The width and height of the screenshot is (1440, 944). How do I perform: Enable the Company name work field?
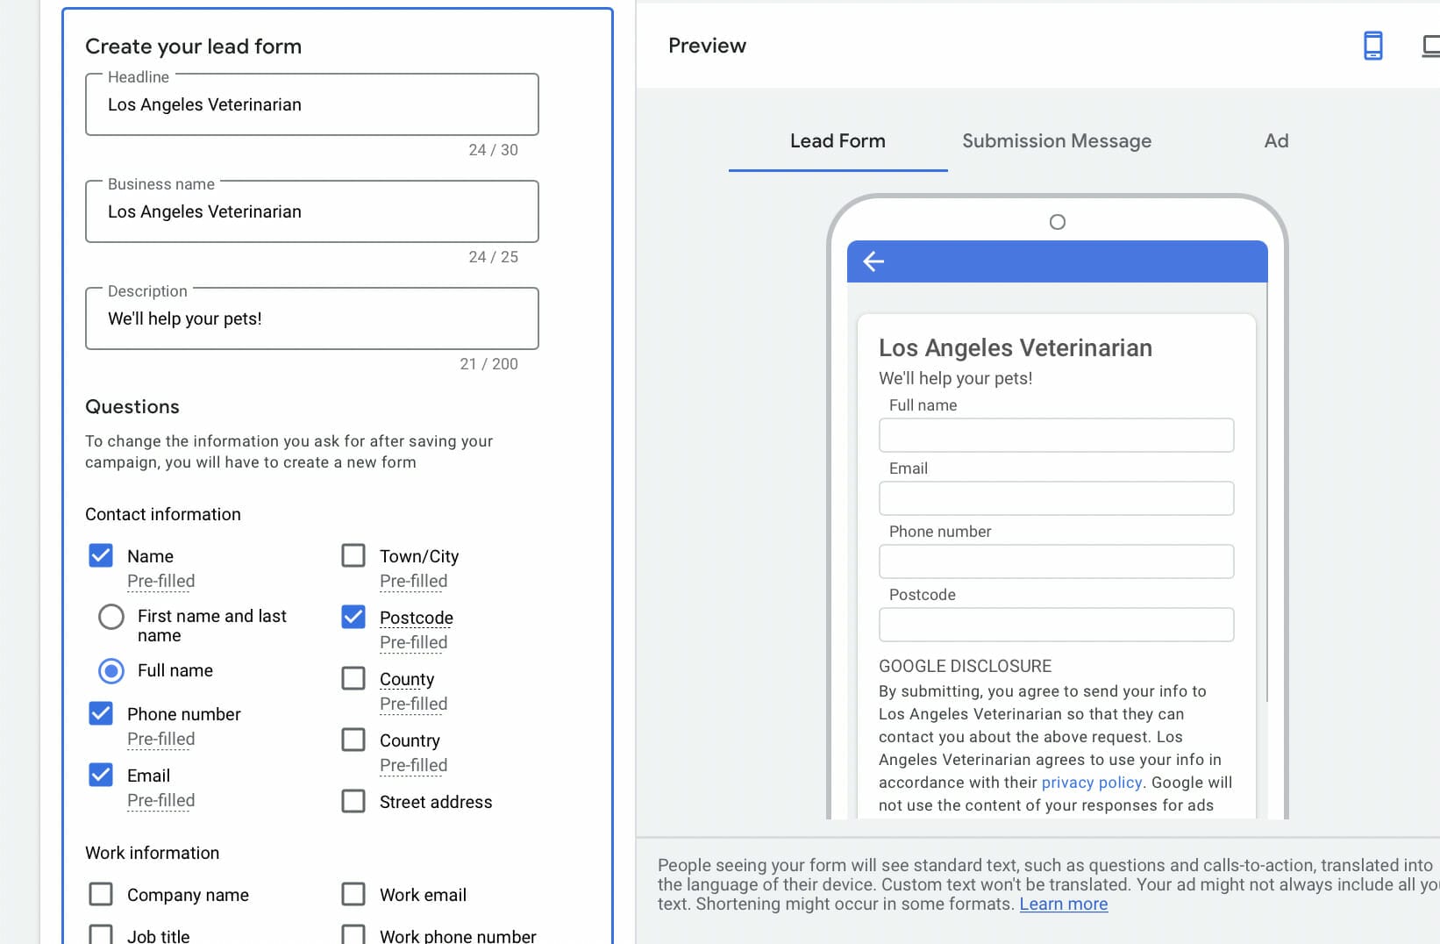[100, 893]
